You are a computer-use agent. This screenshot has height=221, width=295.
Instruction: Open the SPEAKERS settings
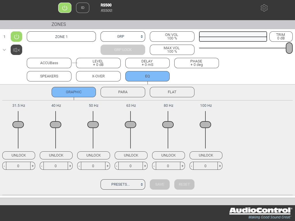tap(49, 76)
